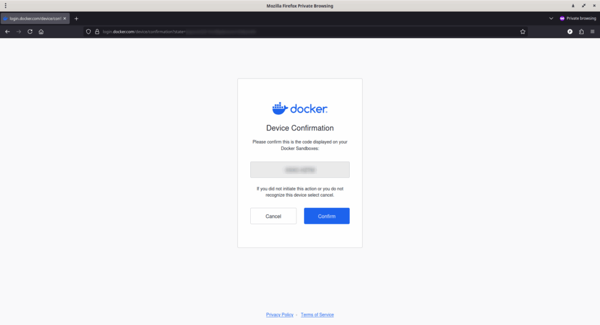Screen dimensions: 600x325
Task: Go back with the back arrow
Action: tap(7, 32)
